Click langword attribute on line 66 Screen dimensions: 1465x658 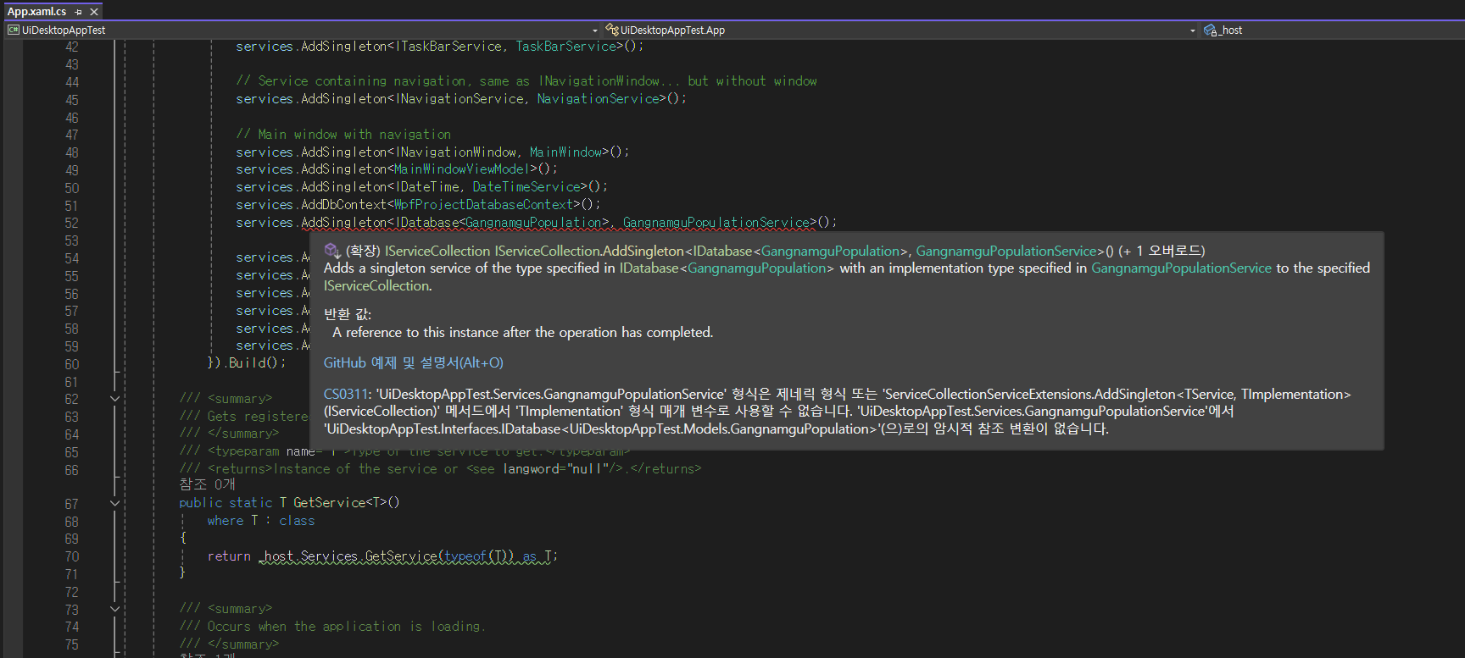(533, 468)
